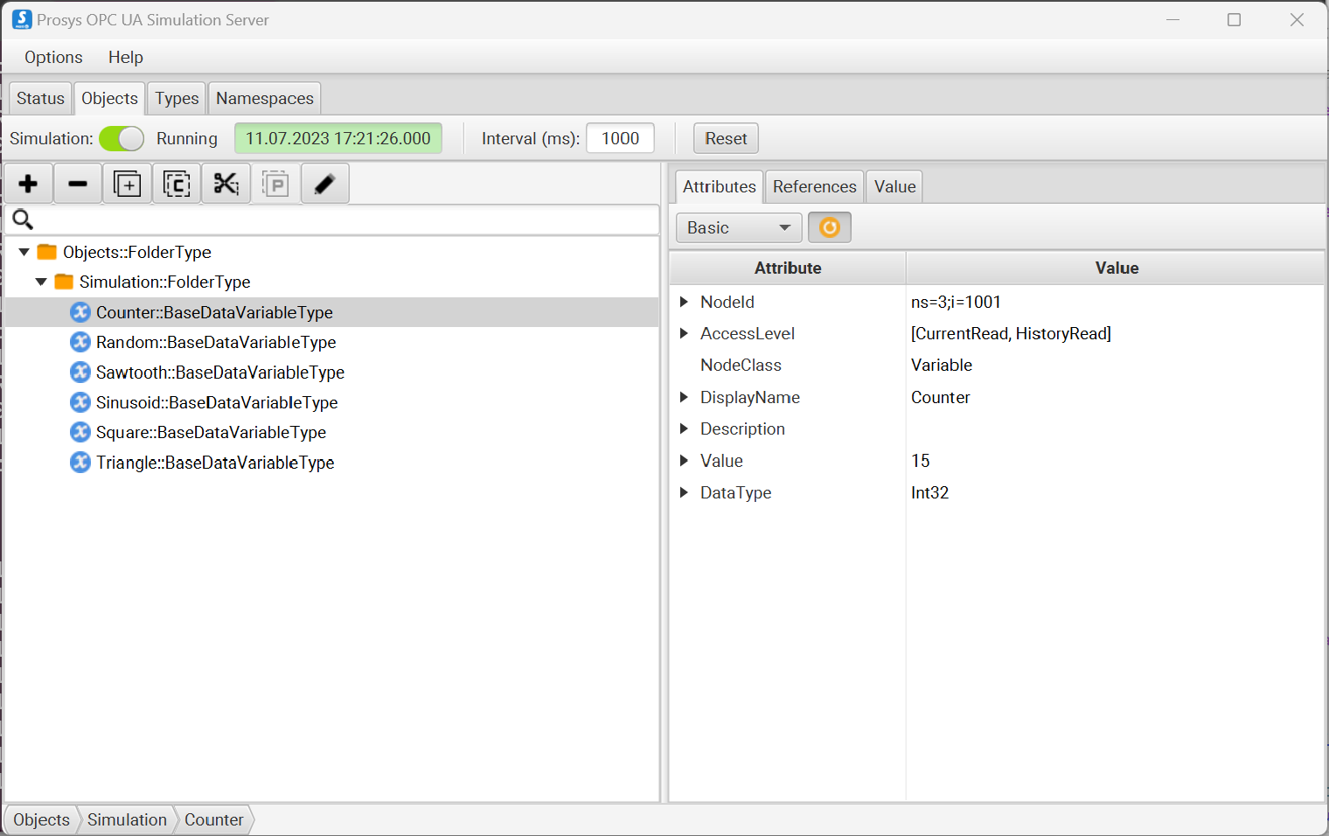Viewport: 1329px width, 836px height.
Task: Open the Options menu
Action: pos(53,57)
